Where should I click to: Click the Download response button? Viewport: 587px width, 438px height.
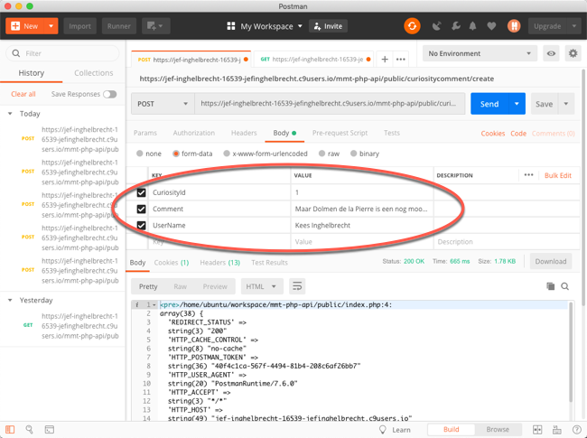click(x=551, y=261)
